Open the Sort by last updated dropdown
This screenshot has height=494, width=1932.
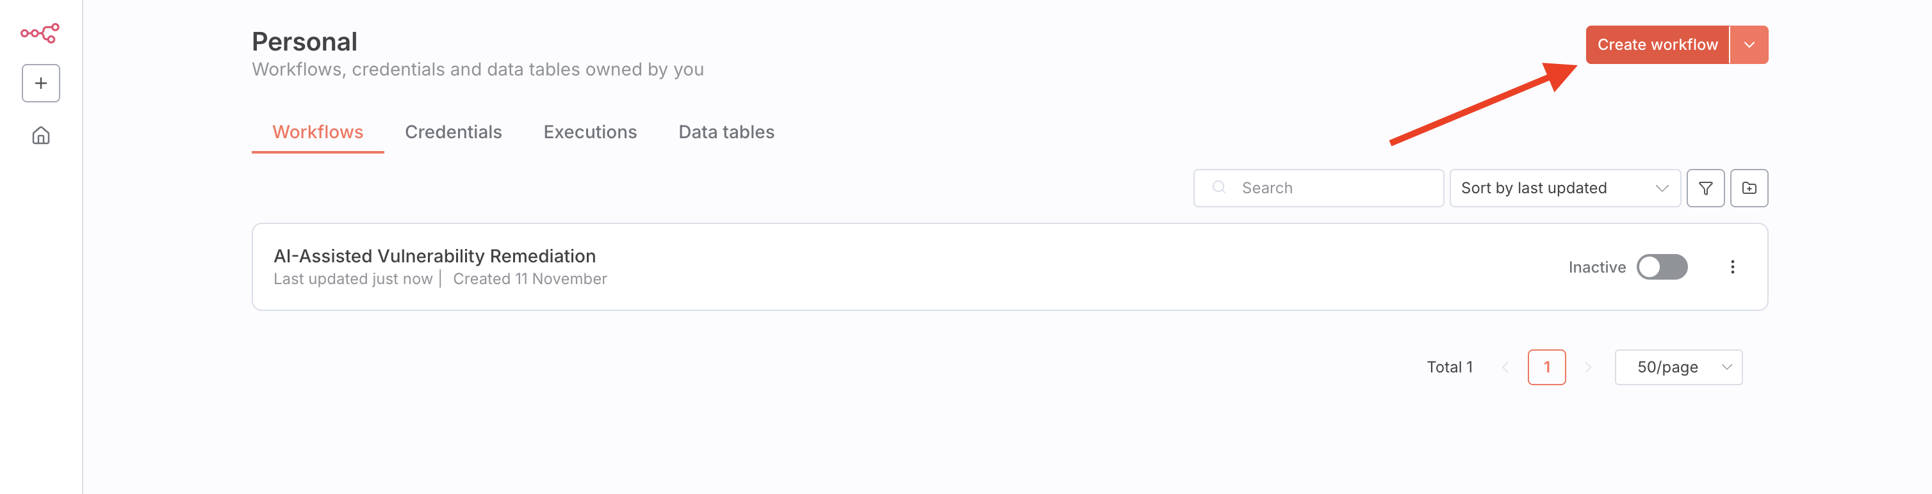tap(1564, 188)
